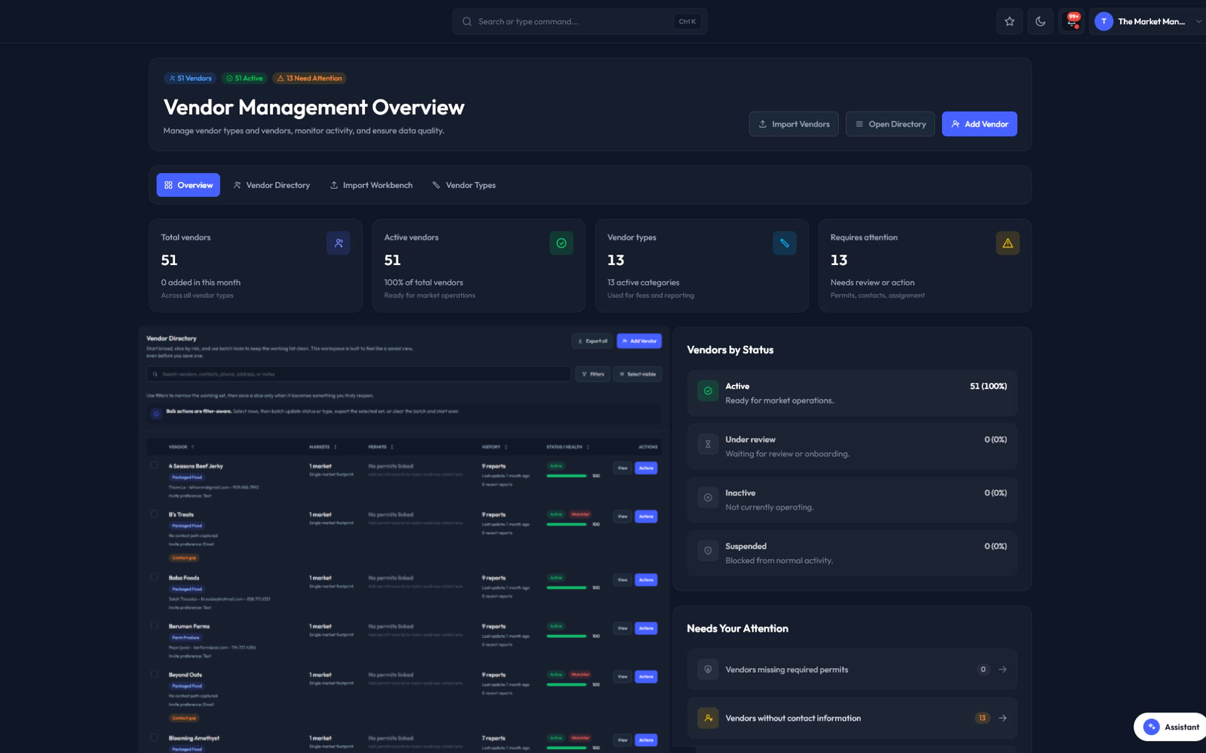Click magnifier icon in vendor directory search
This screenshot has width=1206, height=753.
[155, 374]
